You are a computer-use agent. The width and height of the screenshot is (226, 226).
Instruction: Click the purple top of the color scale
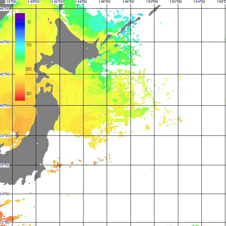20,15
